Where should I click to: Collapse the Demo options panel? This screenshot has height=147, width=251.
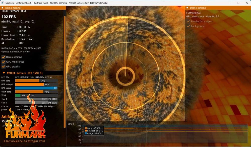coord(187,8)
